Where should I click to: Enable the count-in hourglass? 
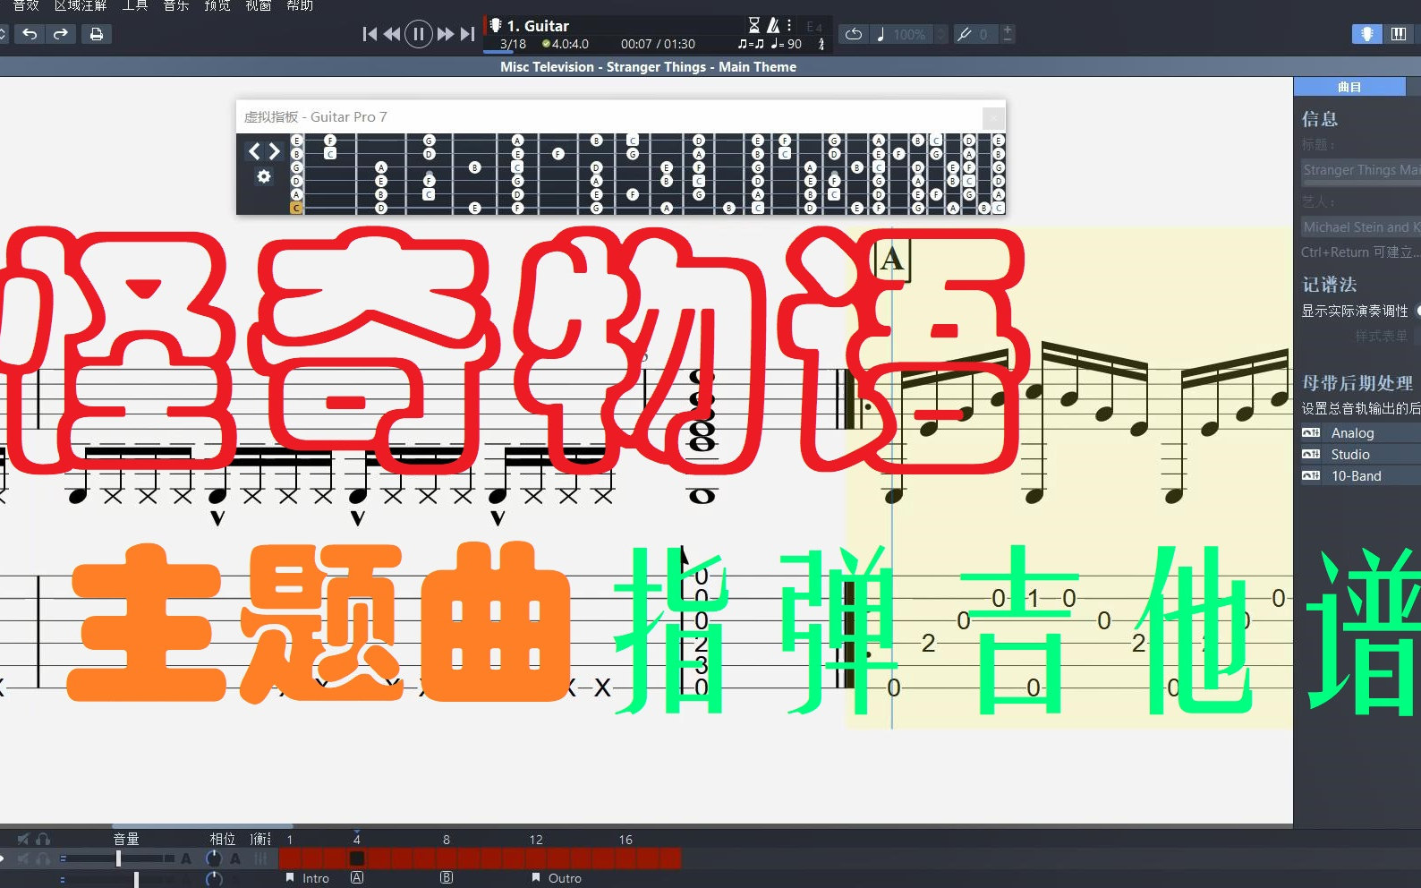[x=754, y=25]
